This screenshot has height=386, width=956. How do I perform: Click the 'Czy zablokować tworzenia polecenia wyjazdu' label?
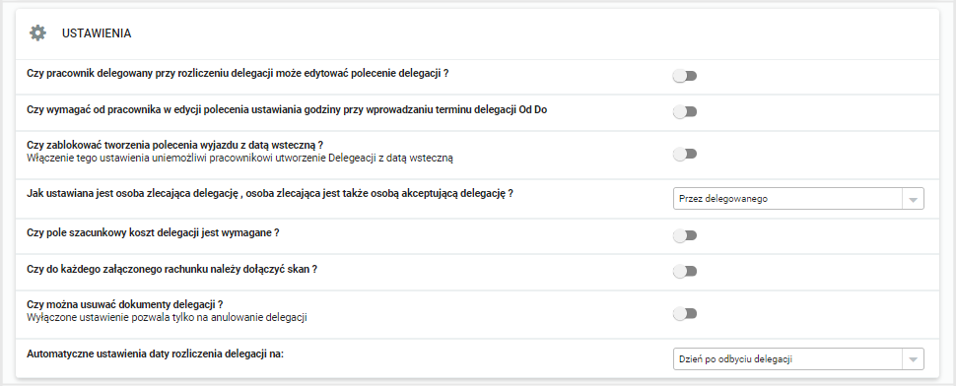point(175,145)
